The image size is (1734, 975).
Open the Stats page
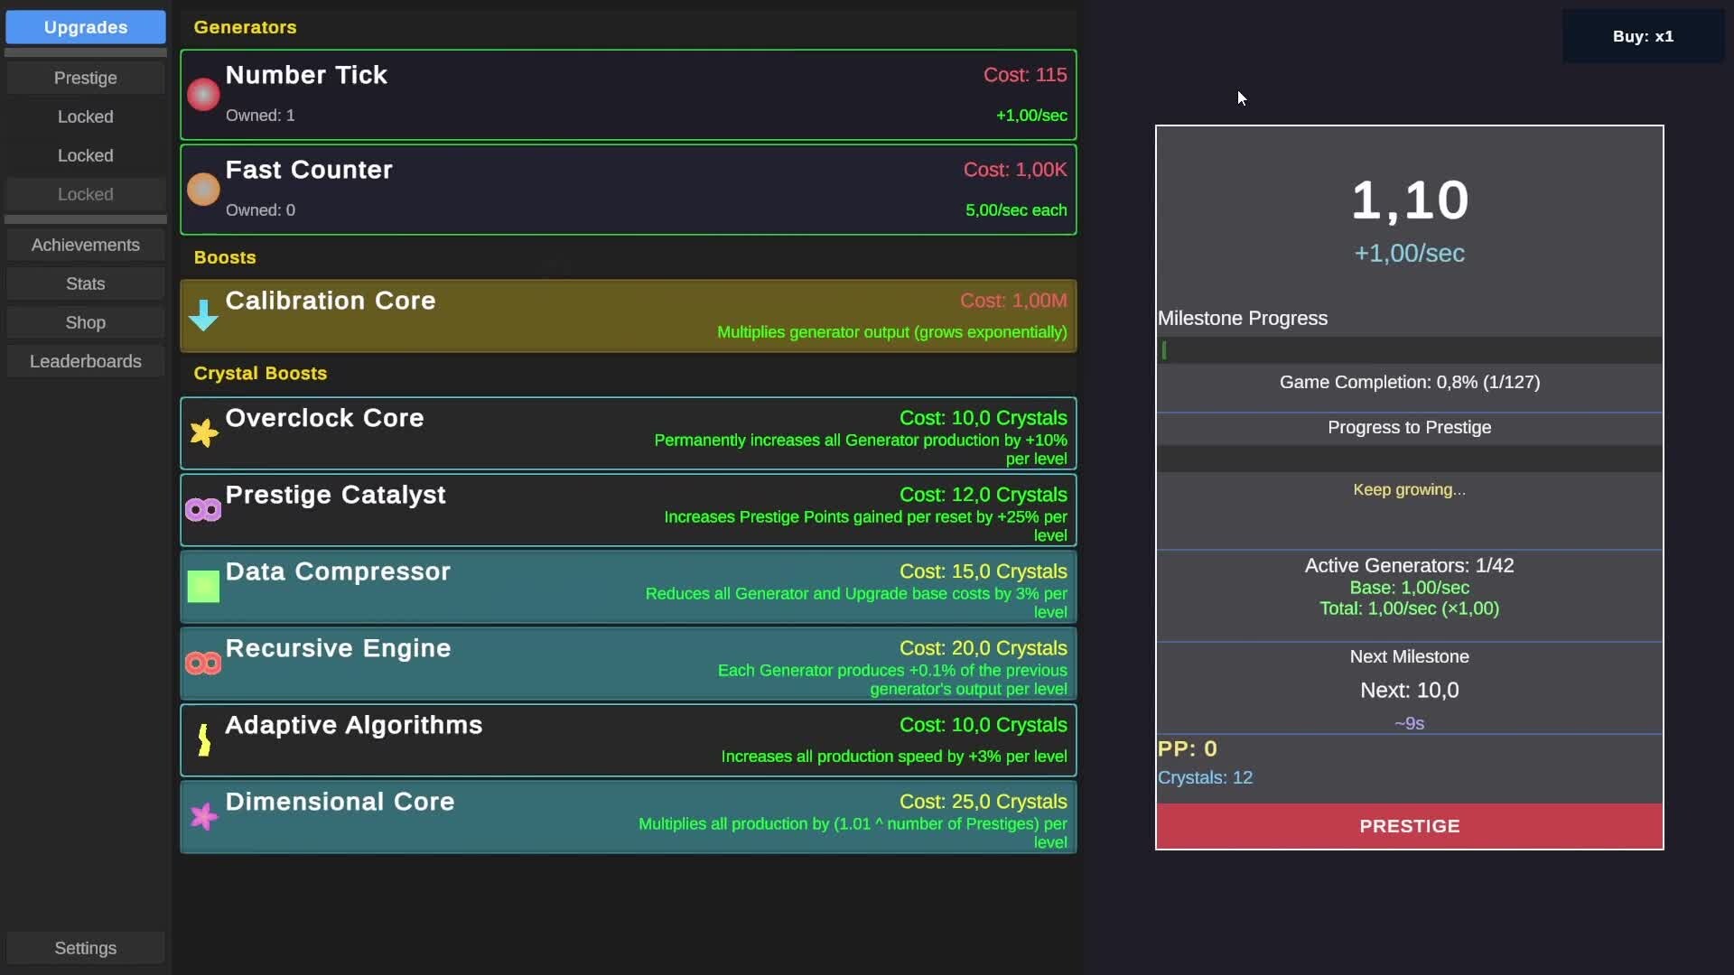click(x=86, y=283)
